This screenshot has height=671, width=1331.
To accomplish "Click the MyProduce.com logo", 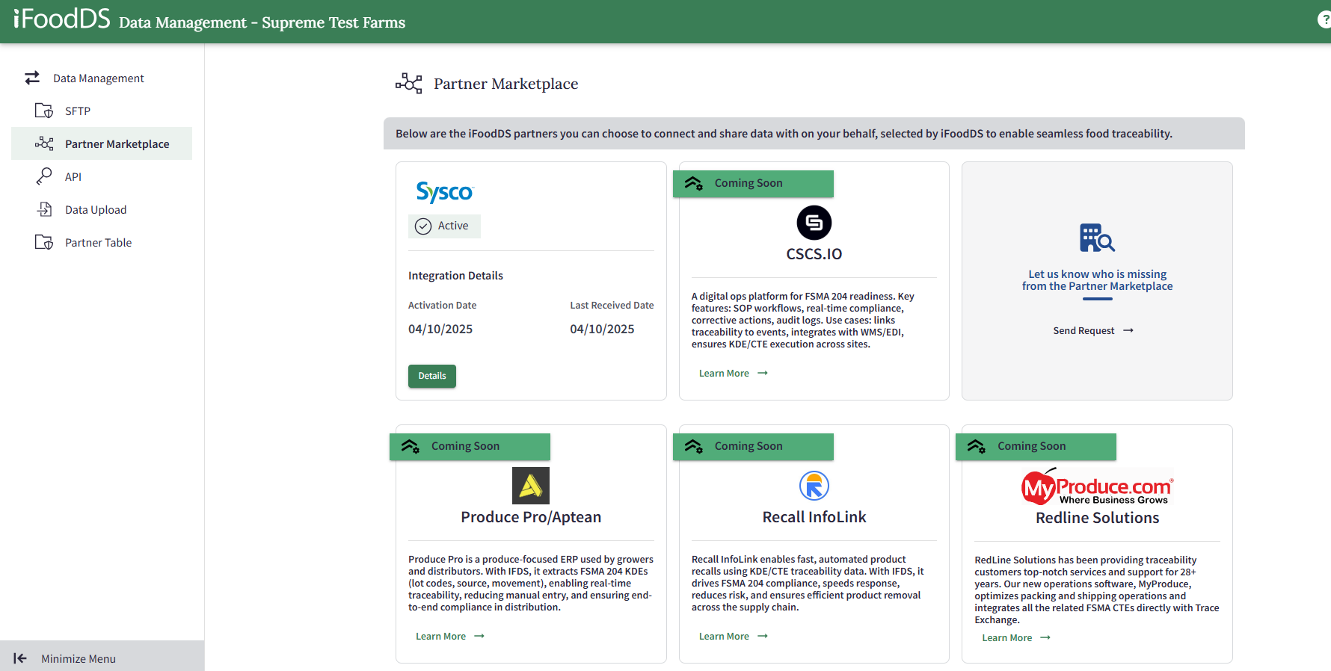I will (1097, 486).
